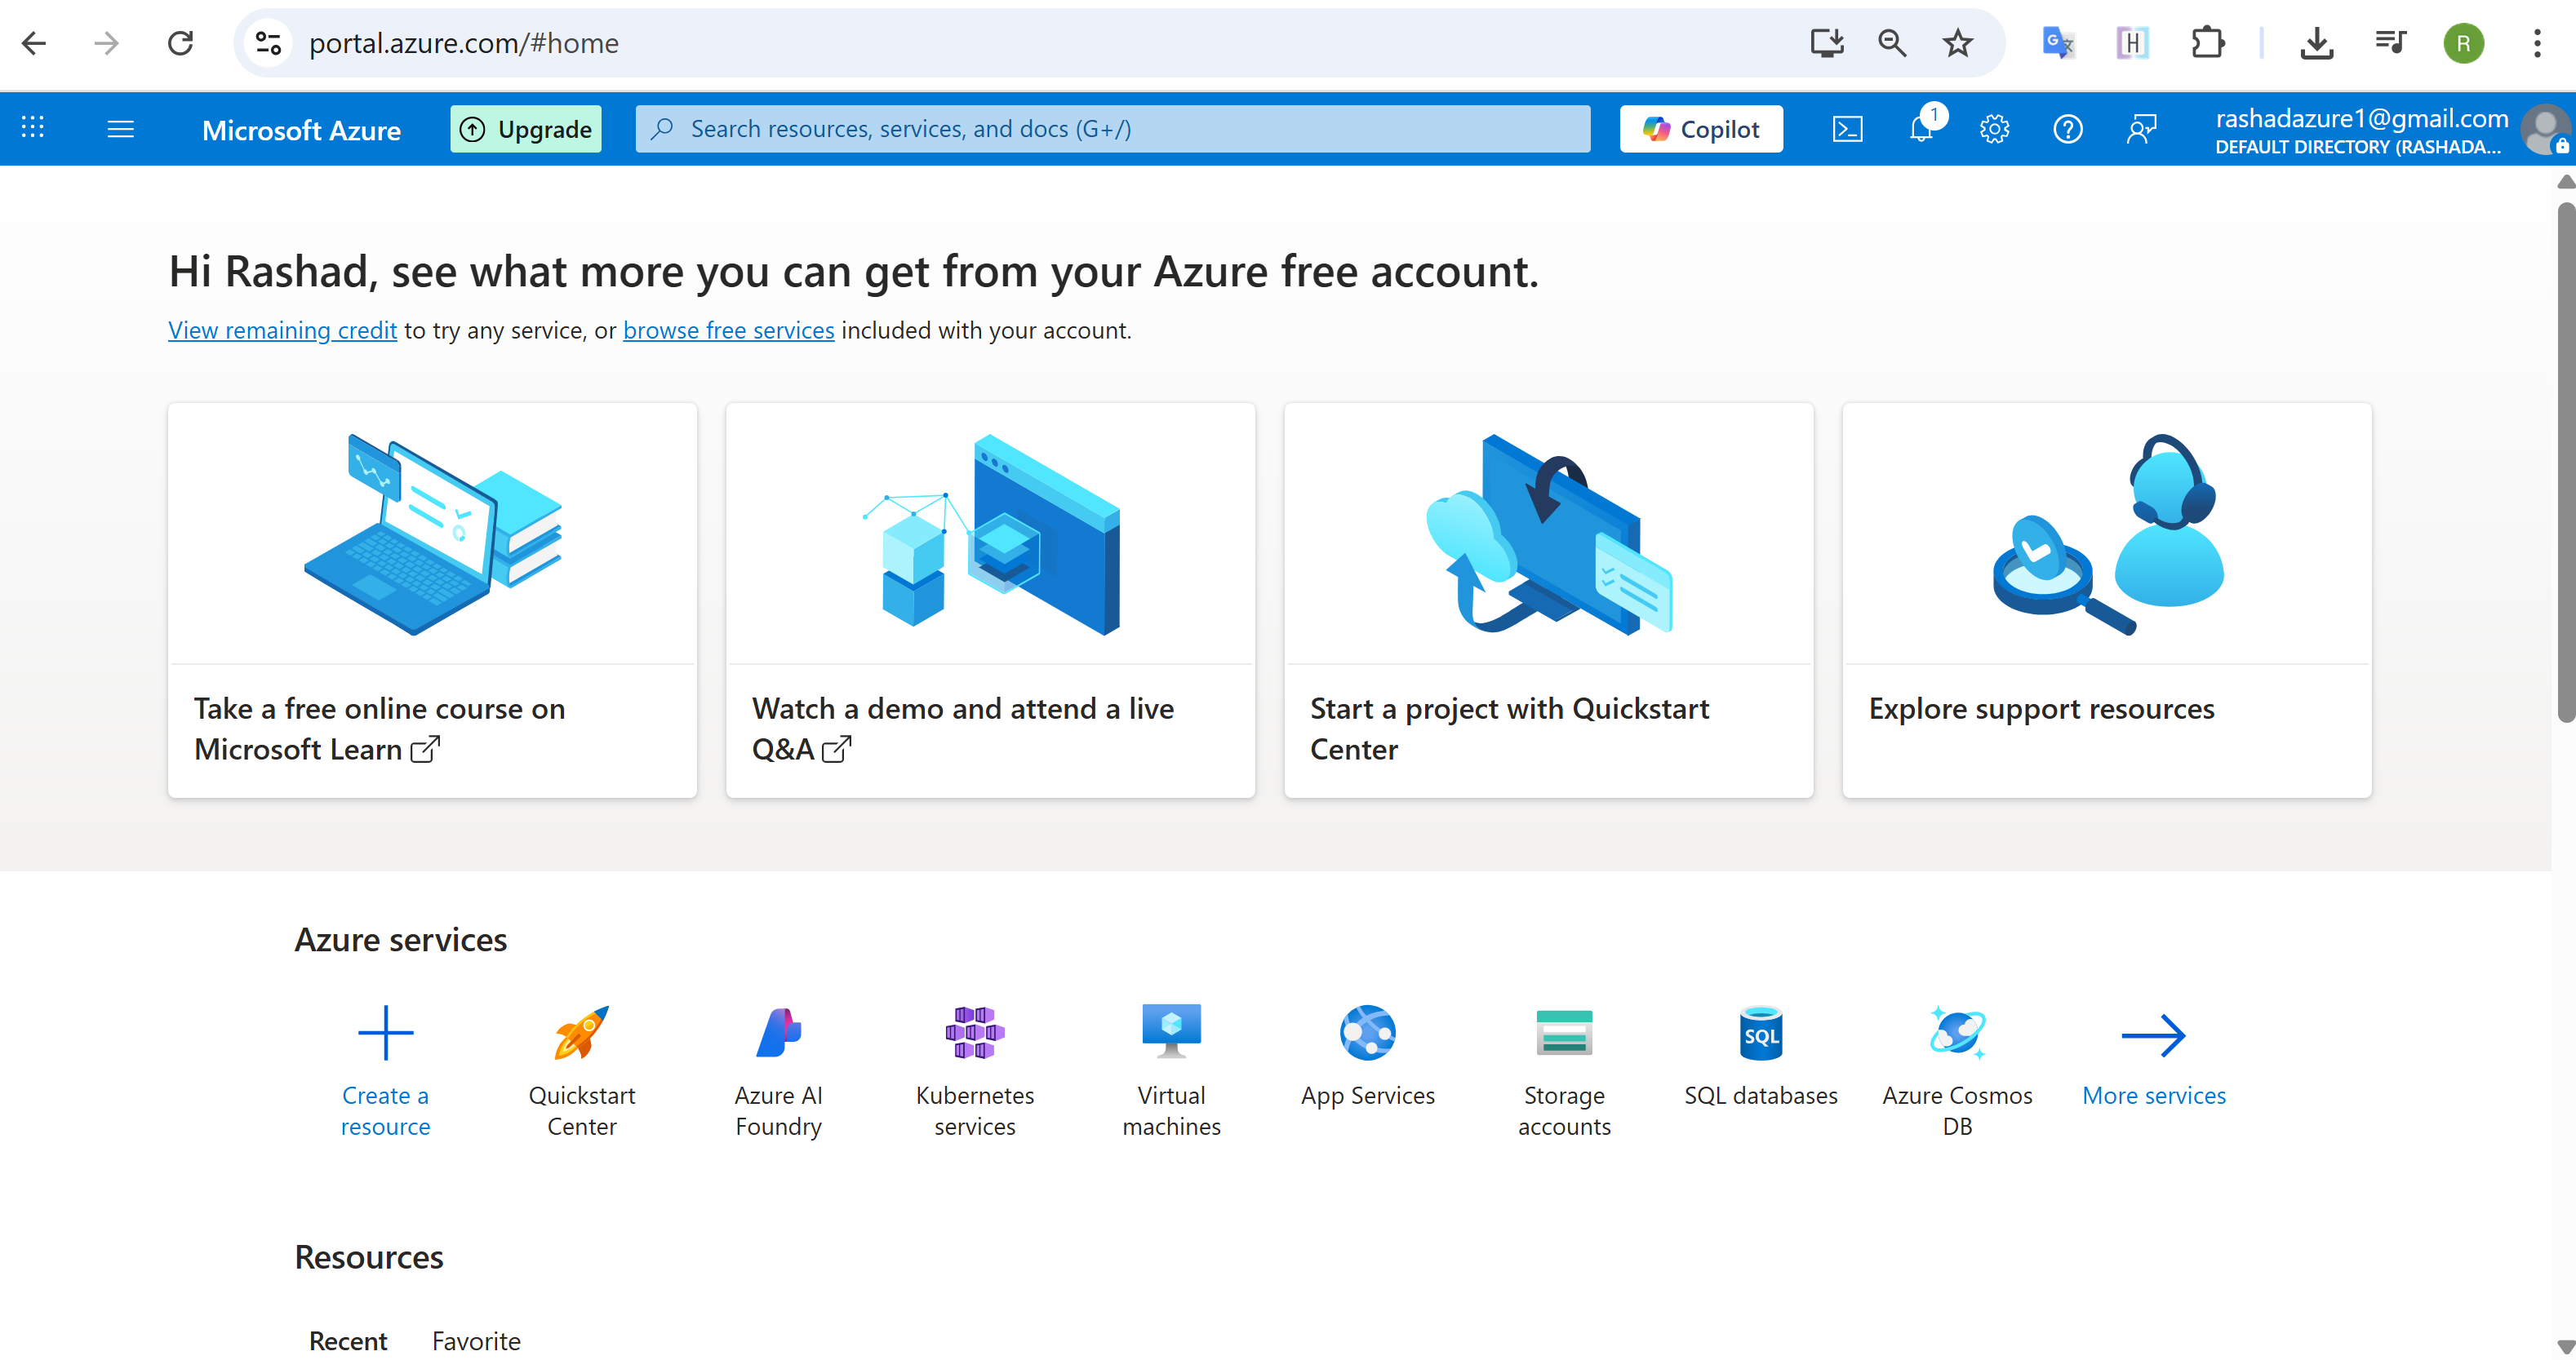Open the notifications bell
This screenshot has height=1360, width=2576.
coord(1920,129)
